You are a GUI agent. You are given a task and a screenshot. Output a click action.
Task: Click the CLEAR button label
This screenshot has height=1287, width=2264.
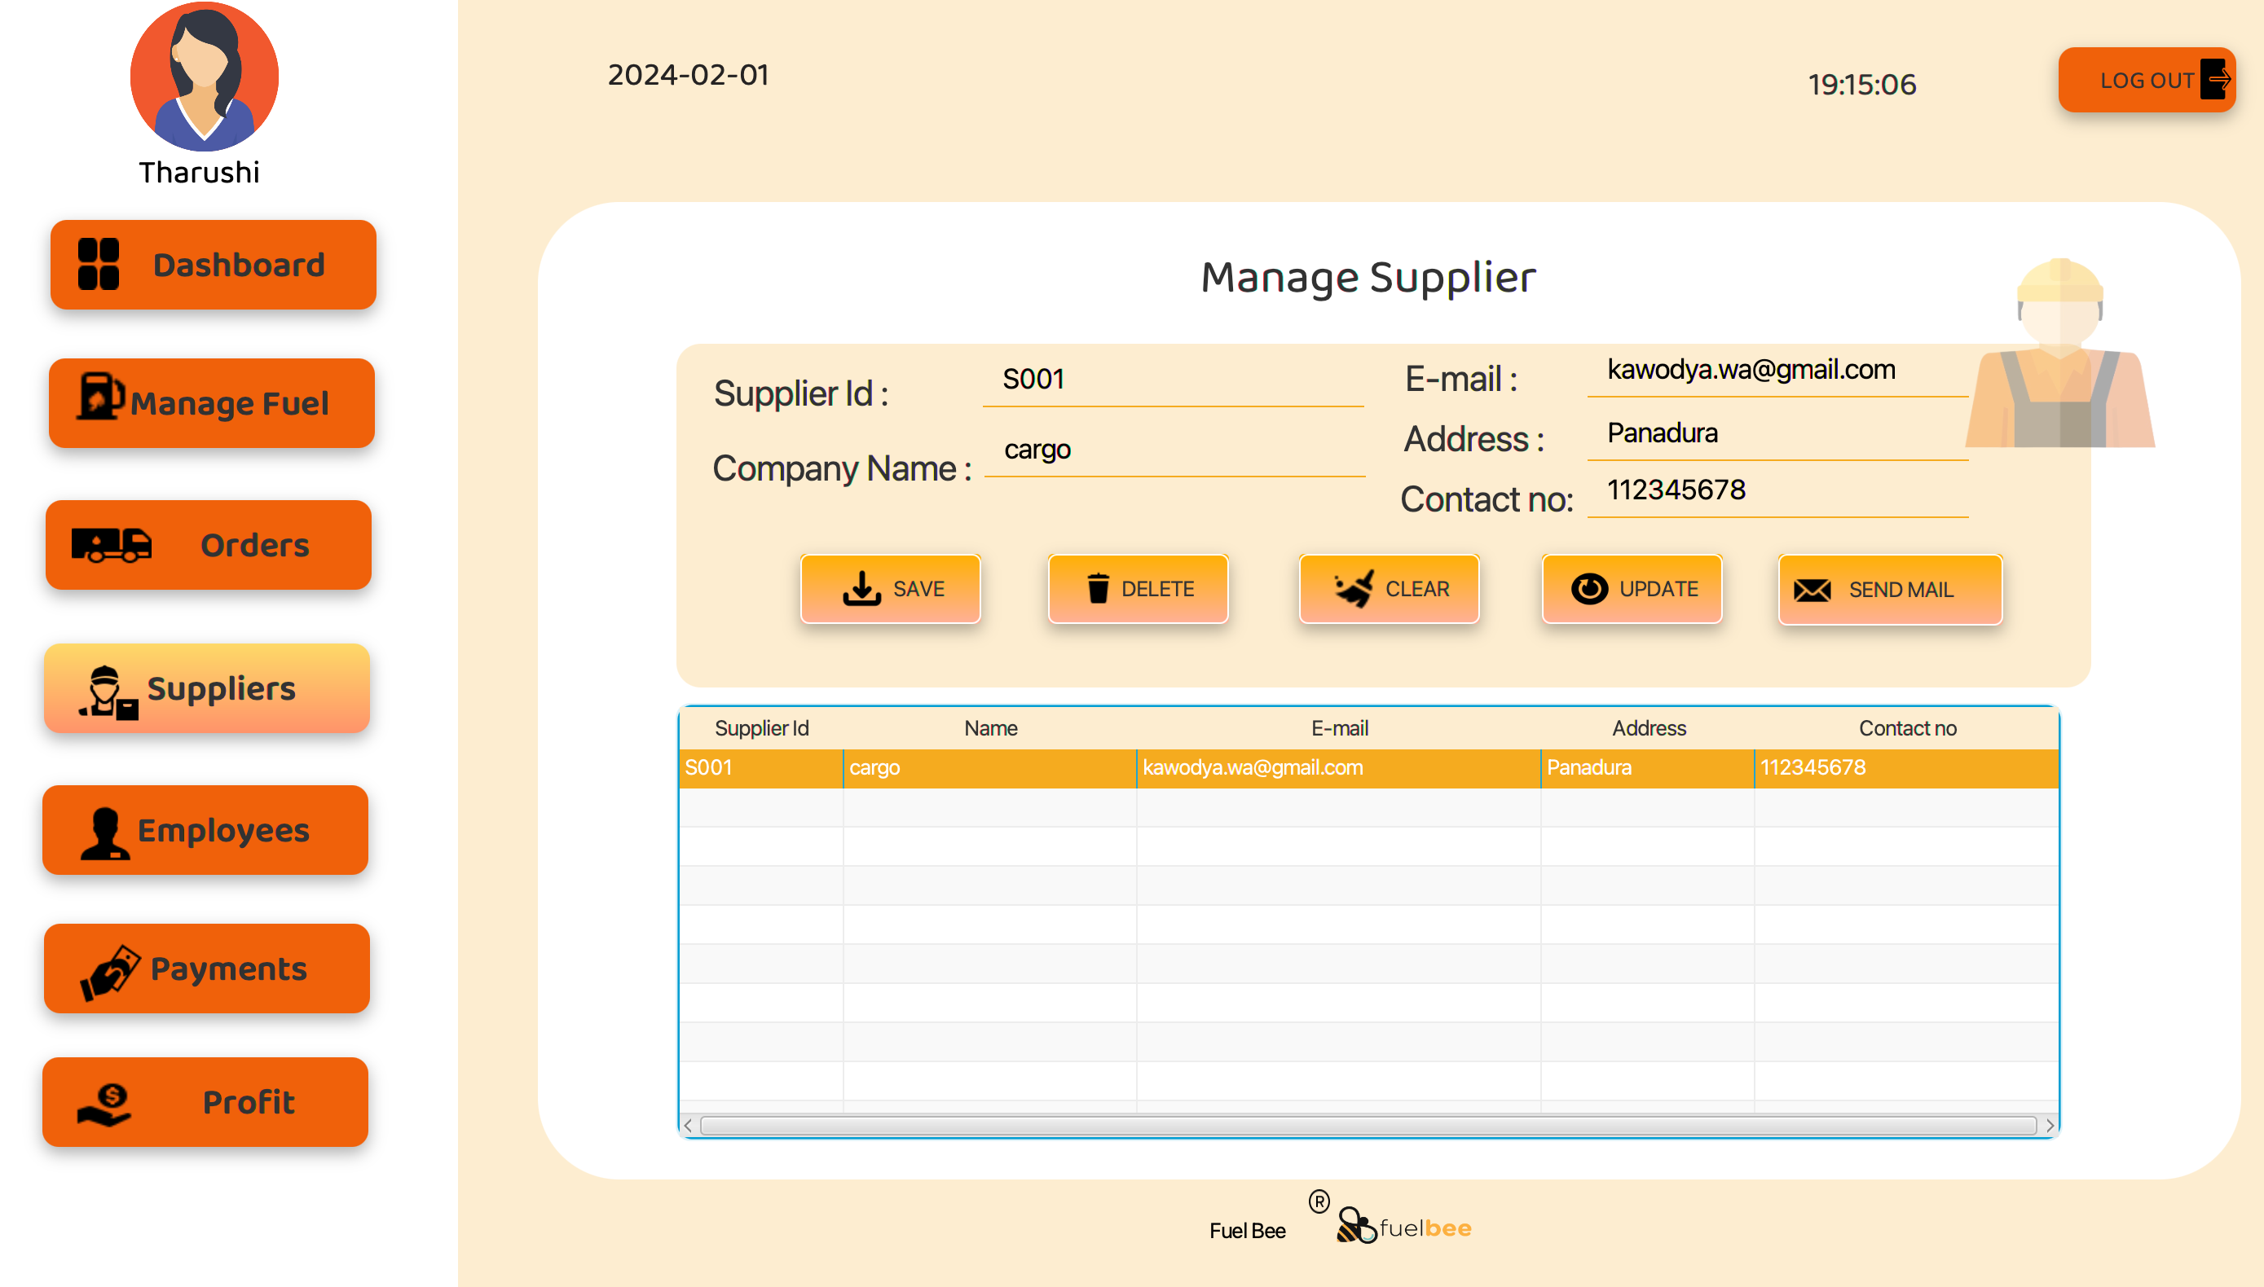coord(1416,589)
